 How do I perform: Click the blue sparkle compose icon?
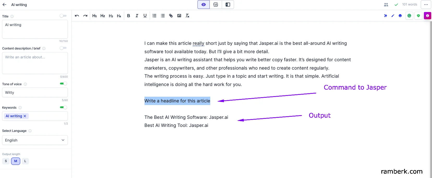(386, 16)
